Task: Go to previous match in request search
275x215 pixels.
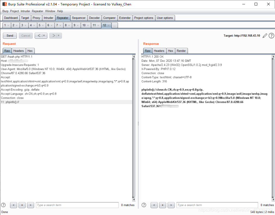Action: [x=14, y=205]
